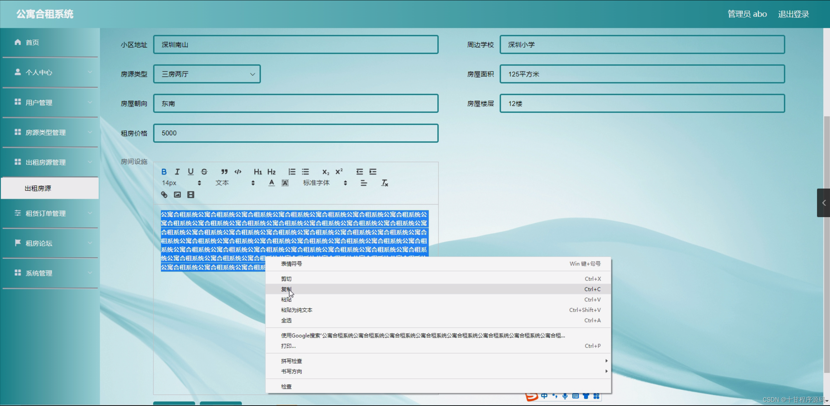Open the 房源类型 dropdown

(x=207, y=74)
